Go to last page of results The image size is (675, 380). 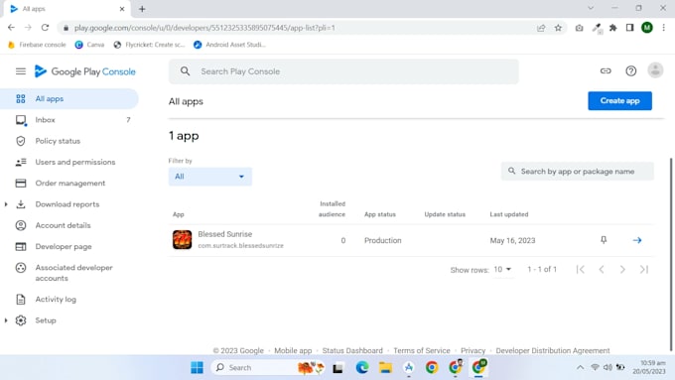(x=644, y=270)
